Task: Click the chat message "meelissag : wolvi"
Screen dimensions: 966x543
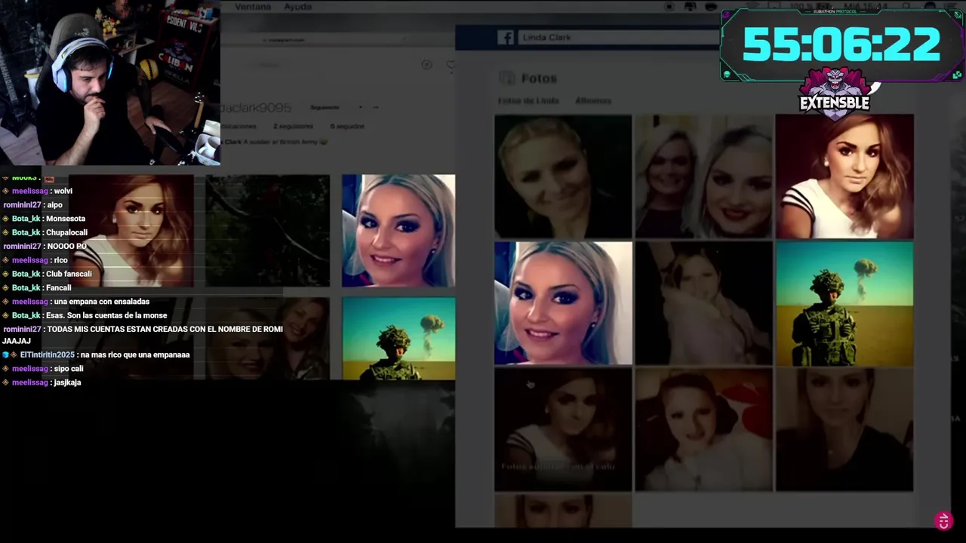Action: coord(37,191)
